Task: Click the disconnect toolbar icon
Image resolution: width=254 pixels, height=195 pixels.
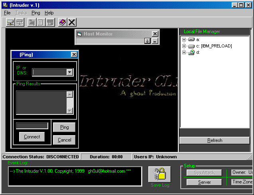Action: (20, 22)
